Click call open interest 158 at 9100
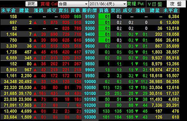 13,17
